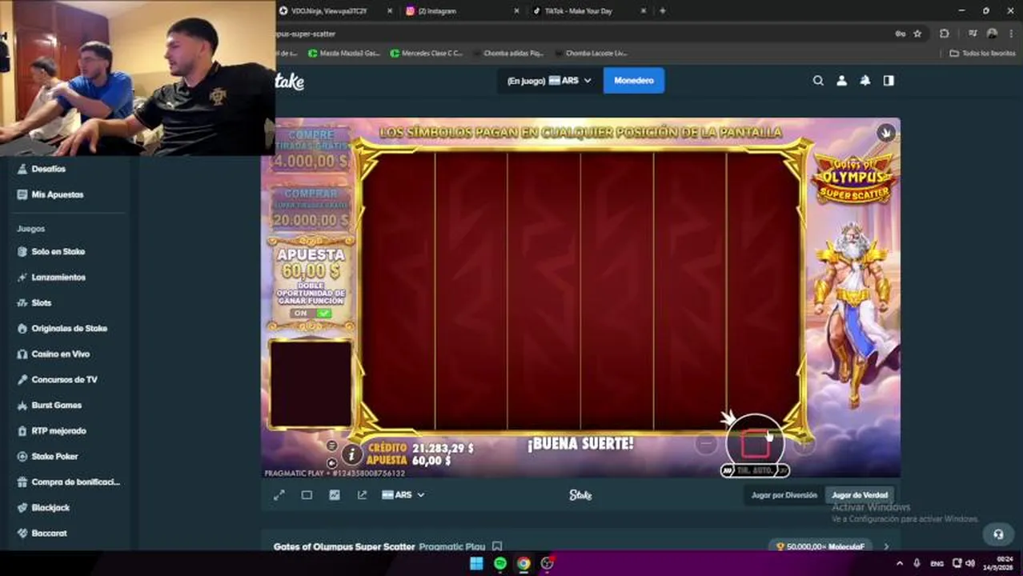The height and width of the screenshot is (576, 1023).
Task: Open Chomba adidas bookmark
Action: 508,54
